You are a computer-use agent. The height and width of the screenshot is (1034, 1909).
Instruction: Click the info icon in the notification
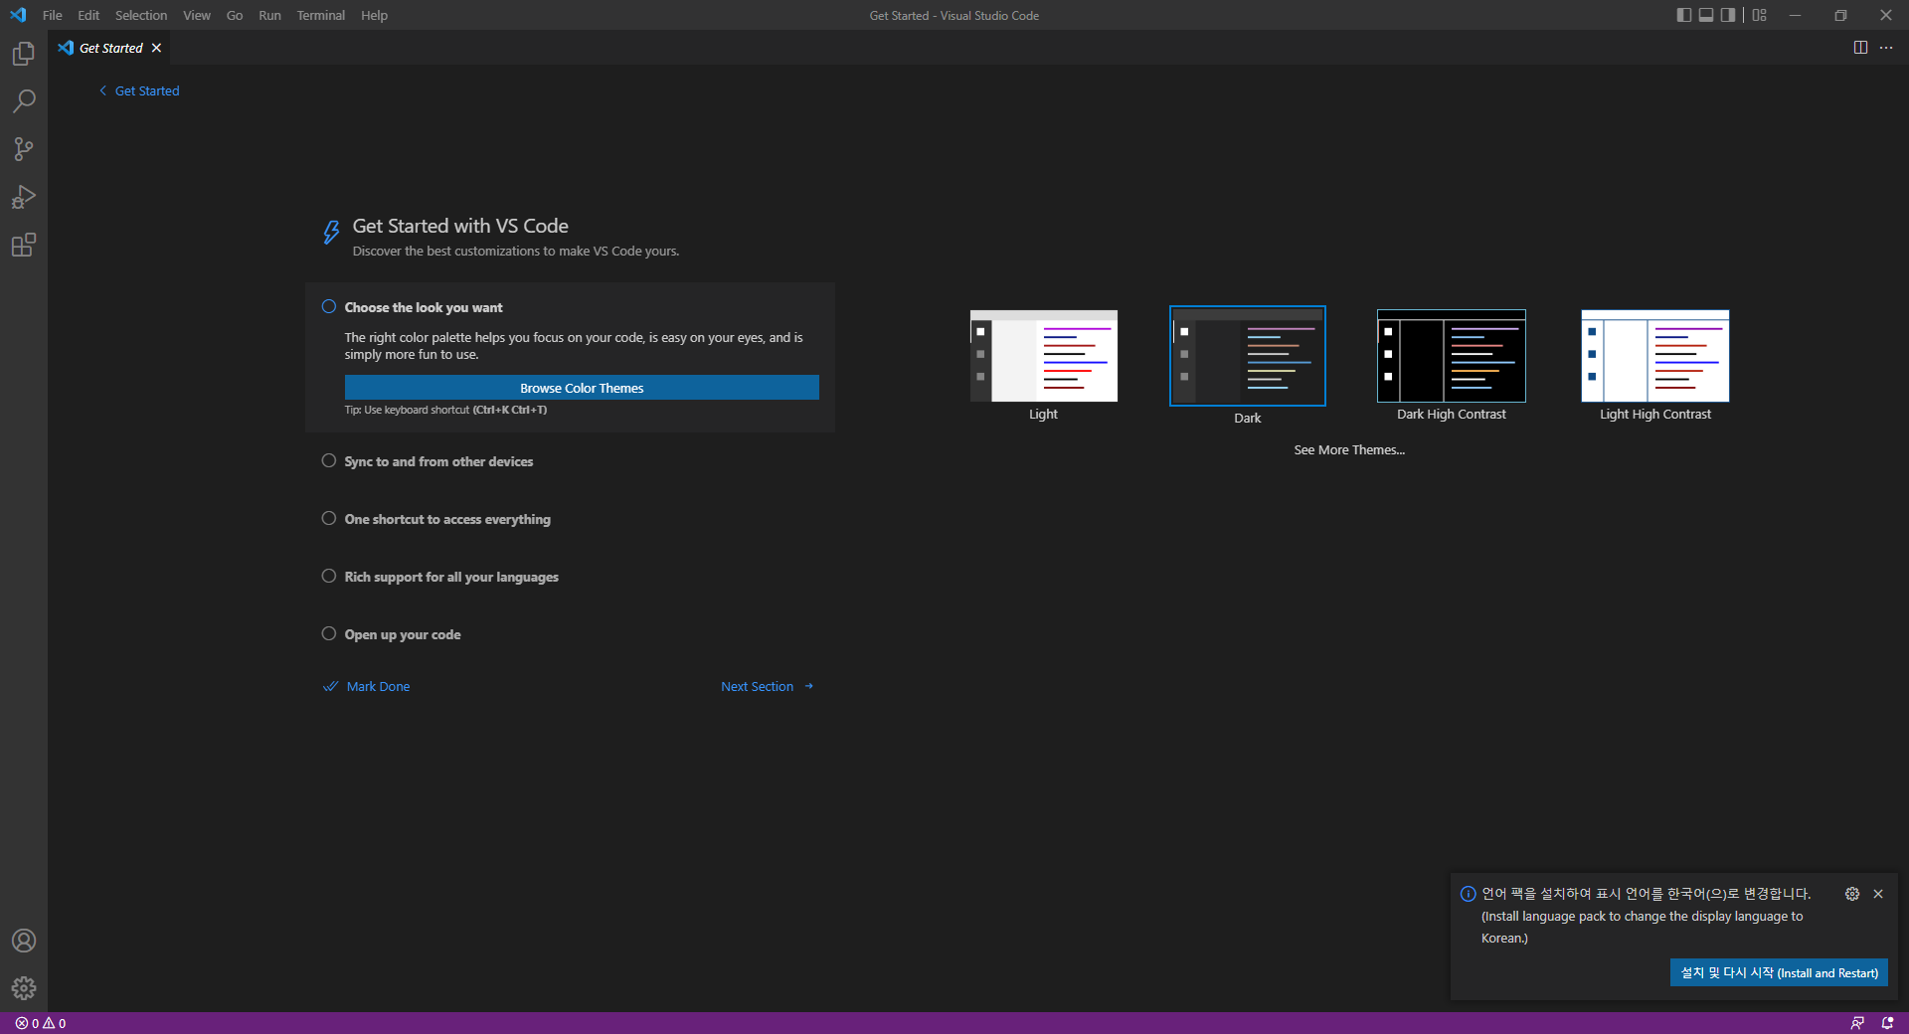click(1468, 894)
